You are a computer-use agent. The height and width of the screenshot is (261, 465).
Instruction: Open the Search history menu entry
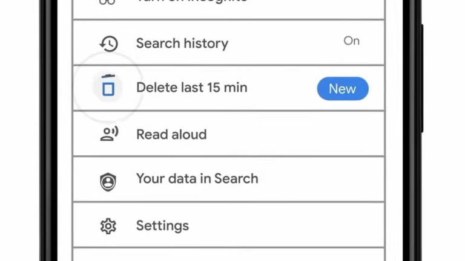point(229,43)
